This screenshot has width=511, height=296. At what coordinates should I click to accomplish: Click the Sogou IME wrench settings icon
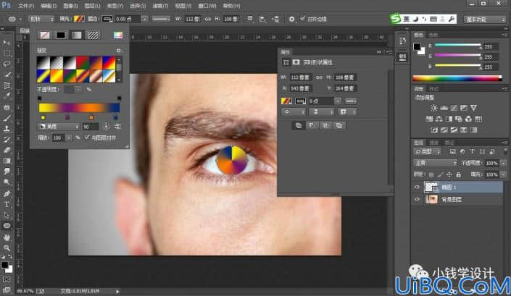point(452,20)
